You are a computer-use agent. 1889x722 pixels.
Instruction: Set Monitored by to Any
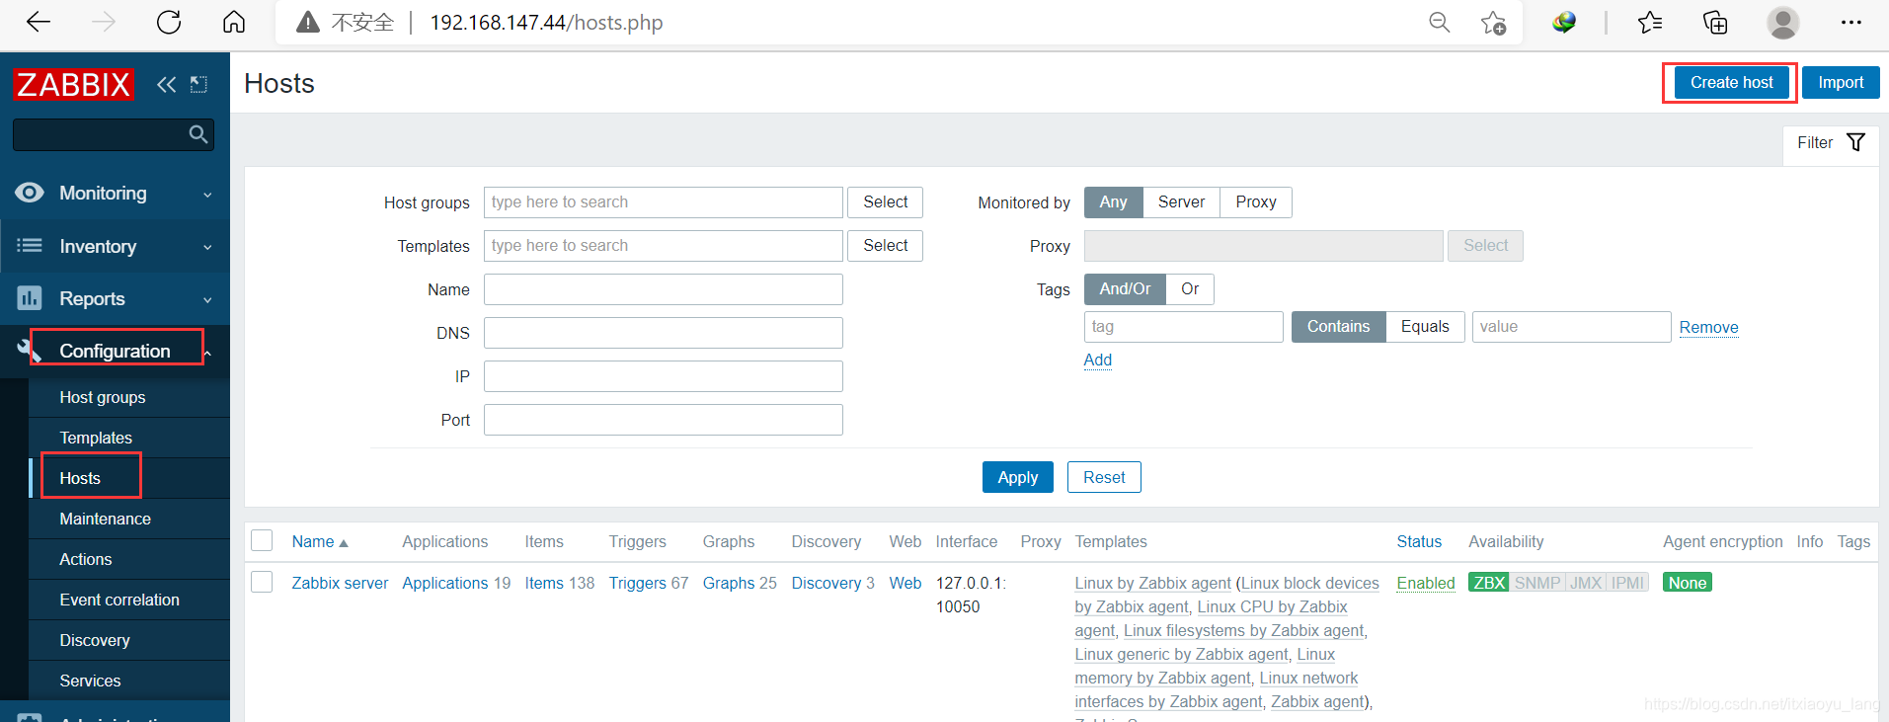point(1113,201)
